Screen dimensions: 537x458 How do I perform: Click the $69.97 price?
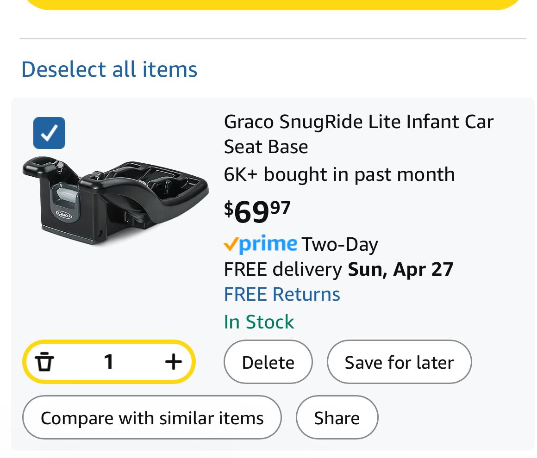pyautogui.click(x=257, y=211)
